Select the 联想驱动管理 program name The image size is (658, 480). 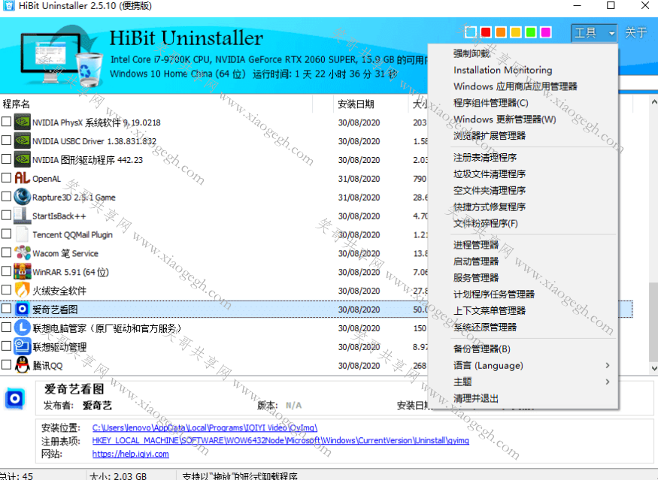pos(59,347)
